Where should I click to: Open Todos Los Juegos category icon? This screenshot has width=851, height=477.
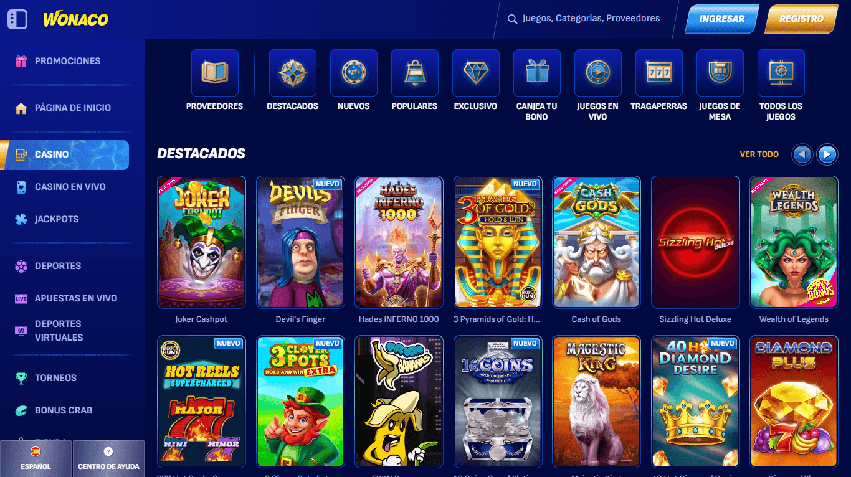pyautogui.click(x=781, y=73)
